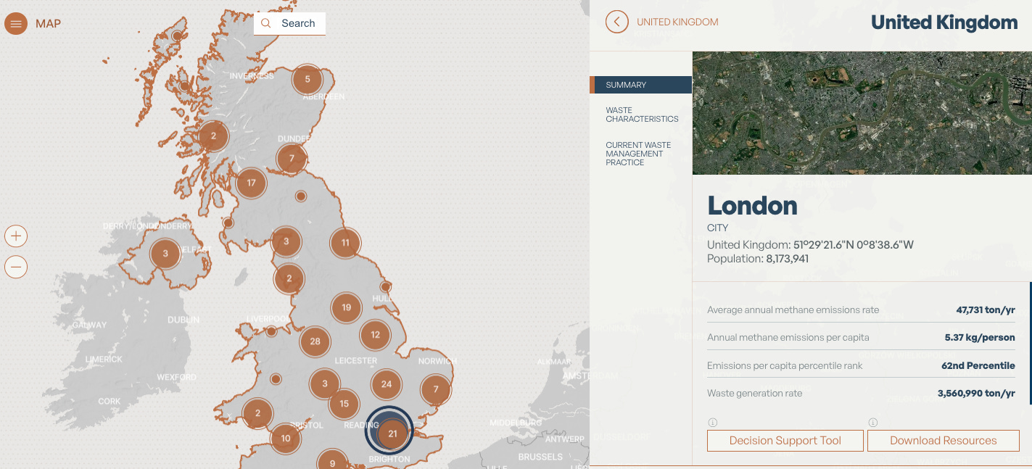
Task: Click the cluster marker 3 near Belfast
Action: 165,254
